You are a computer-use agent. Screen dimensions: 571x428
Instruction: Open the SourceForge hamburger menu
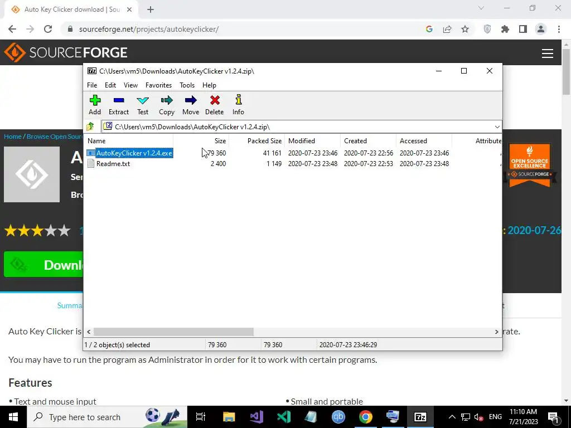548,53
